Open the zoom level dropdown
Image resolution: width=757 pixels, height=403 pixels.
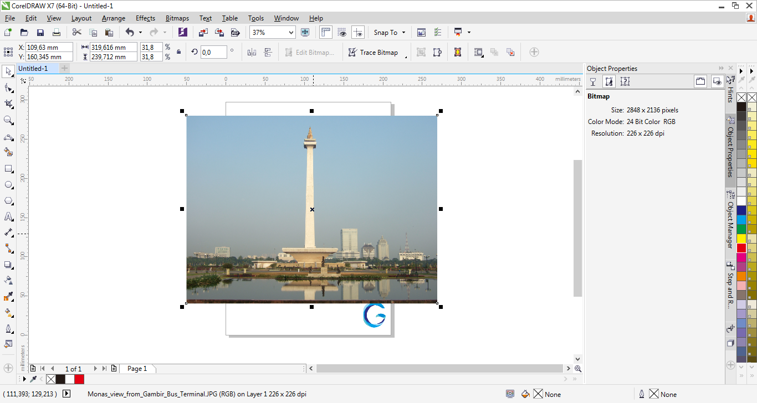291,32
